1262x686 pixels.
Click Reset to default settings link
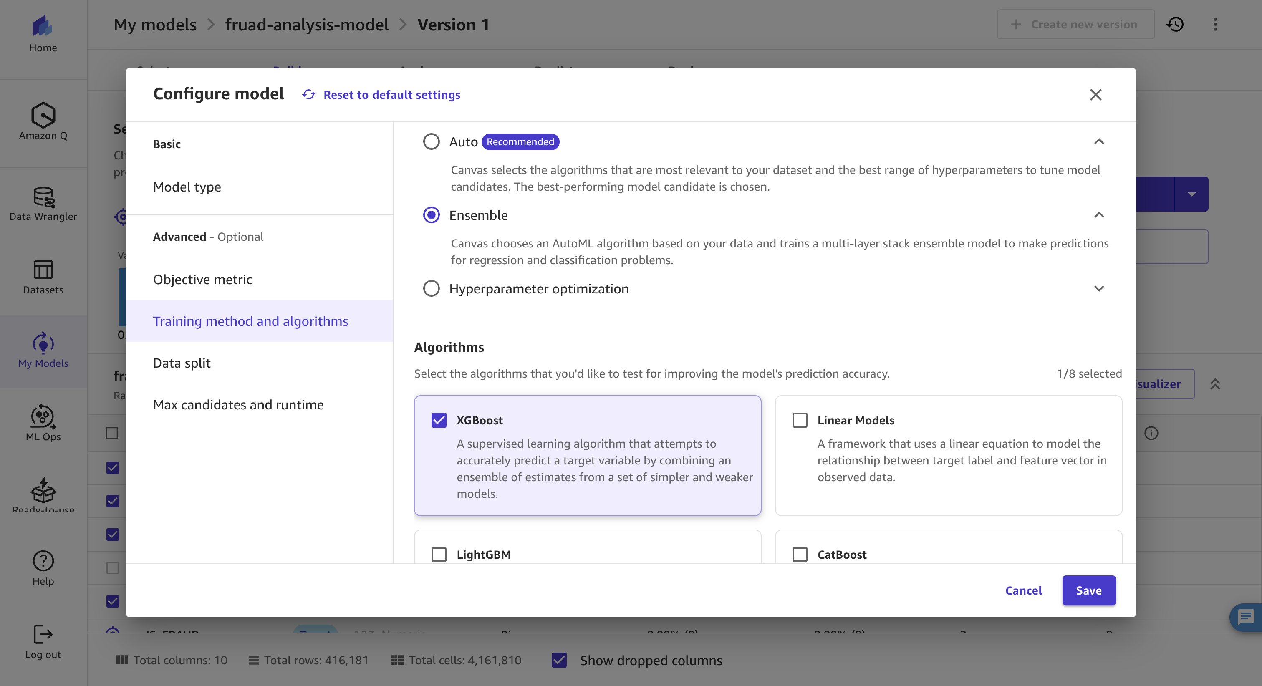(392, 95)
